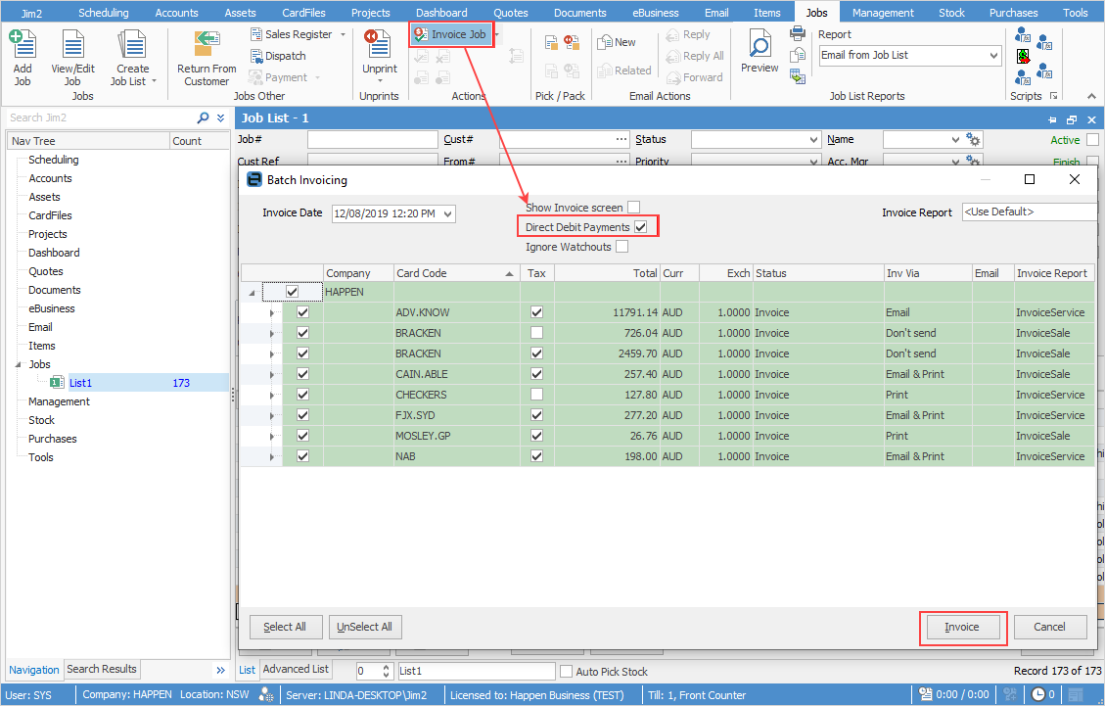The height and width of the screenshot is (706, 1105).
Task: Switch to the Purchases ribbon tab
Action: tap(1013, 13)
